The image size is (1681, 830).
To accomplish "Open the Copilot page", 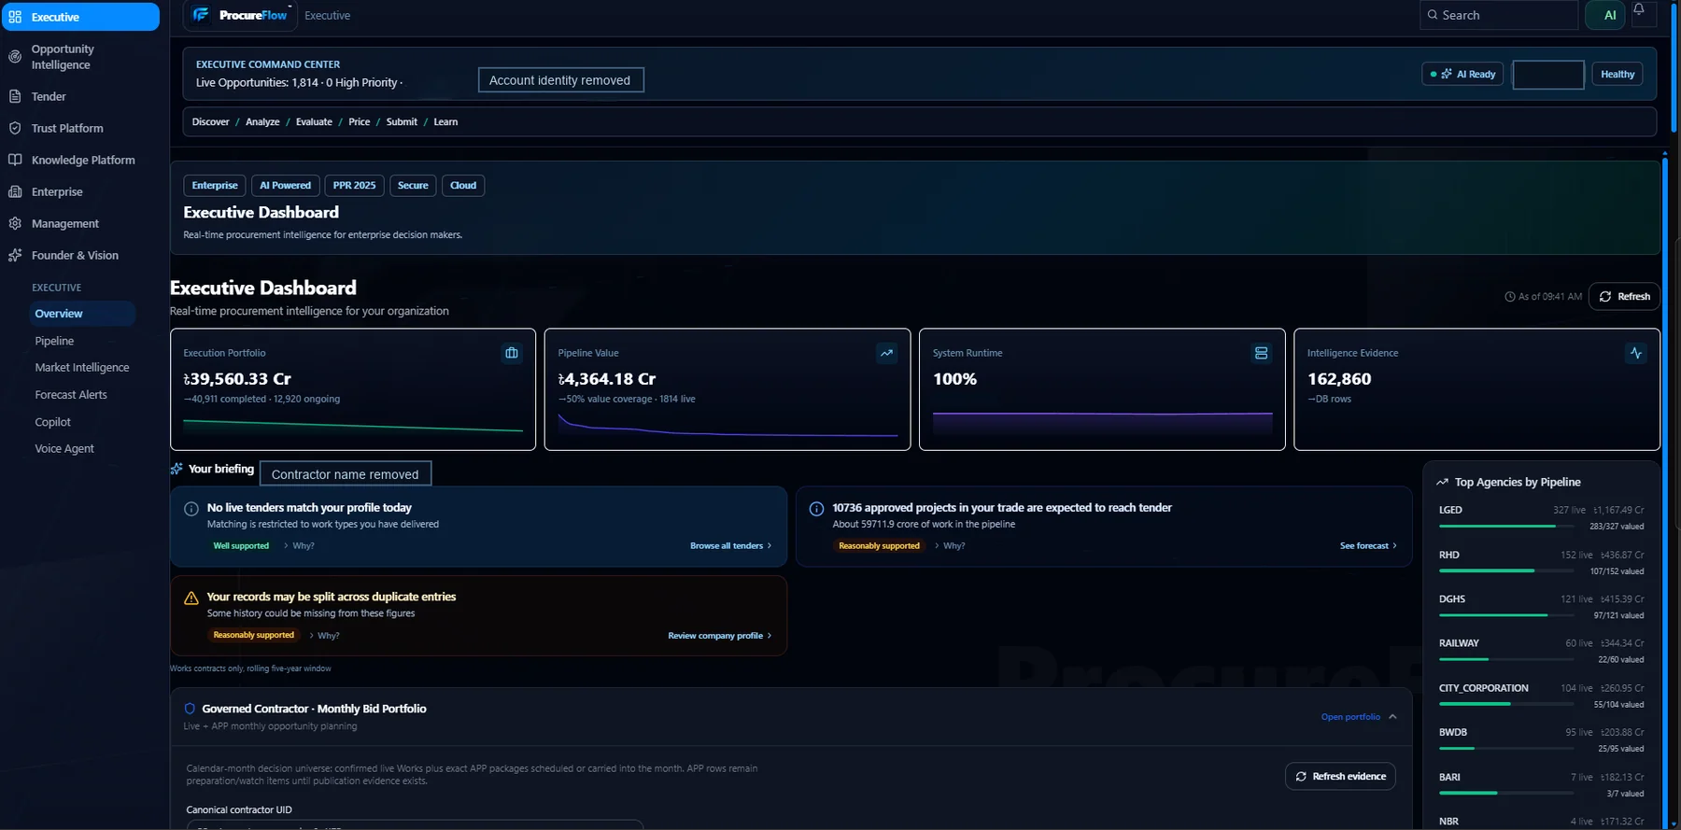I will click(x=53, y=422).
